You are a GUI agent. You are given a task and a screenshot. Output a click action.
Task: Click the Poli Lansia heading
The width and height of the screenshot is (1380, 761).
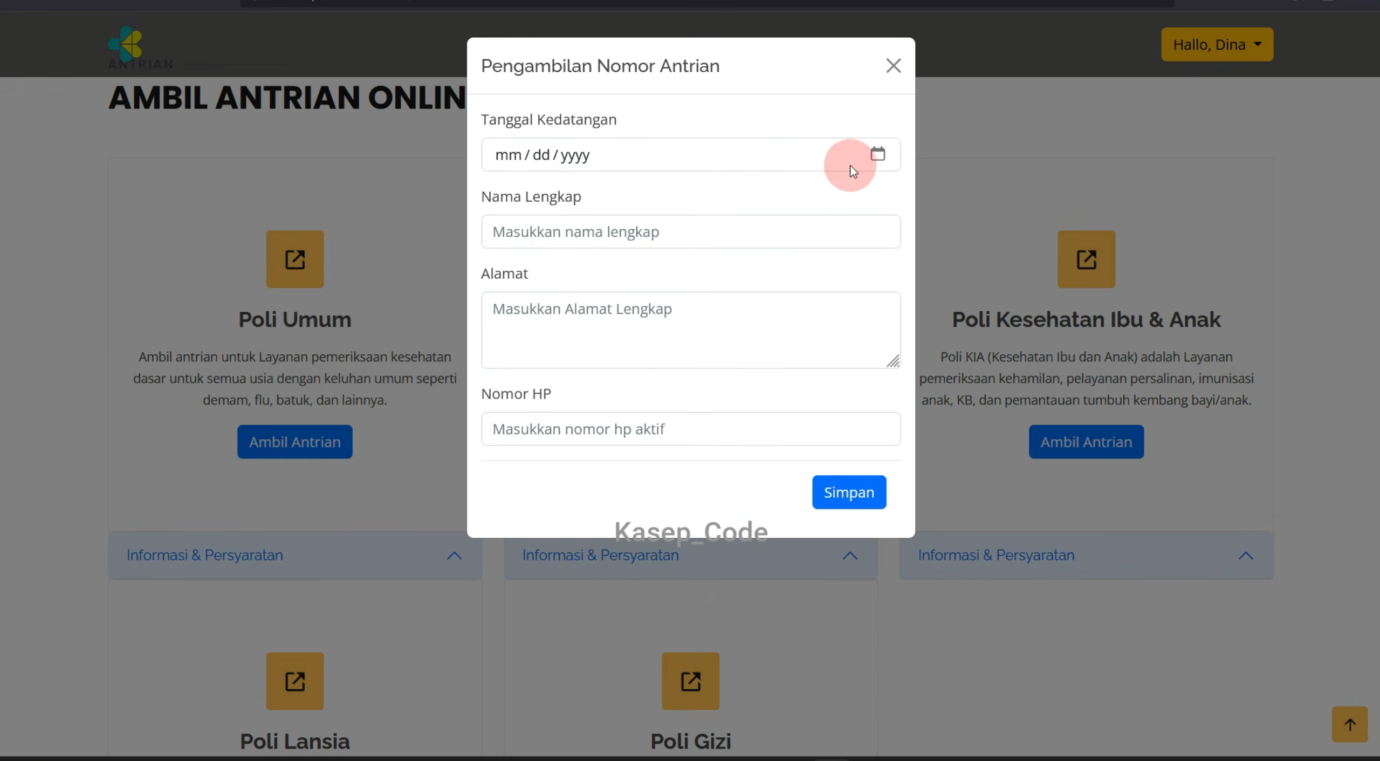[x=295, y=742]
